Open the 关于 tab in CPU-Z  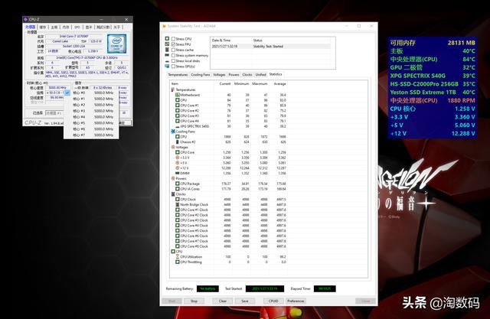tap(117, 28)
